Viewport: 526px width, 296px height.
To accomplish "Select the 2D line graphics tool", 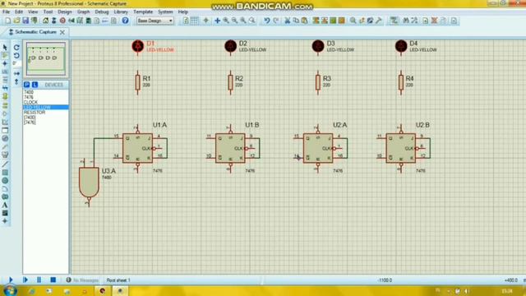I will (x=5, y=164).
